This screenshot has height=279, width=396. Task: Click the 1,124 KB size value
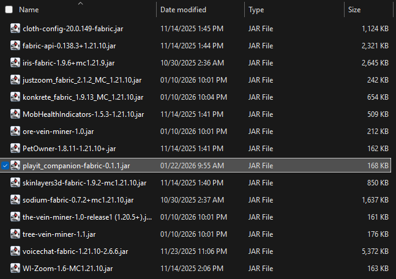pyautogui.click(x=375, y=29)
